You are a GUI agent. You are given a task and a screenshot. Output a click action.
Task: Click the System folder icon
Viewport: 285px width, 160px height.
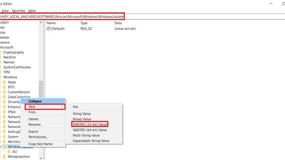tap(4, 136)
